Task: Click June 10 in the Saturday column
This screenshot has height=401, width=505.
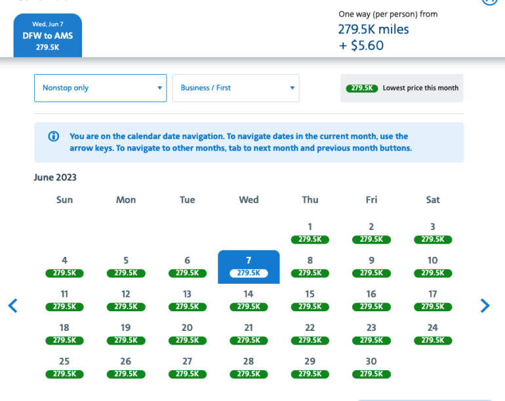Action: [x=433, y=265]
